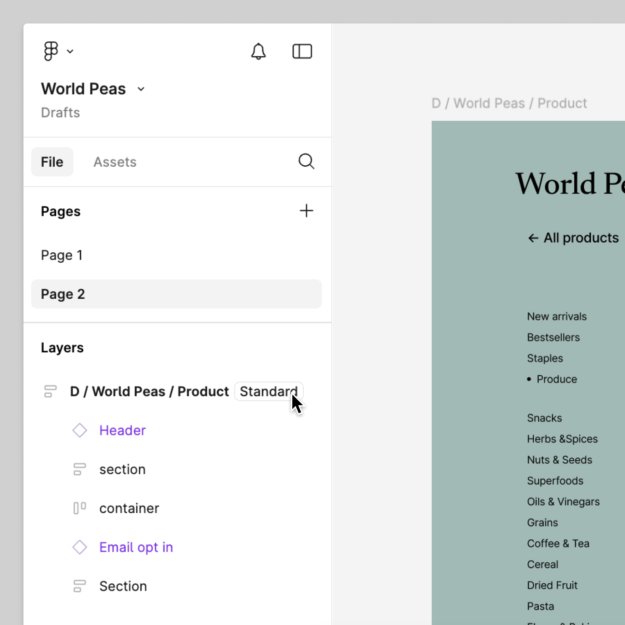Image resolution: width=625 pixels, height=625 pixels.
Task: Switch to the Assets tab
Action: (115, 162)
